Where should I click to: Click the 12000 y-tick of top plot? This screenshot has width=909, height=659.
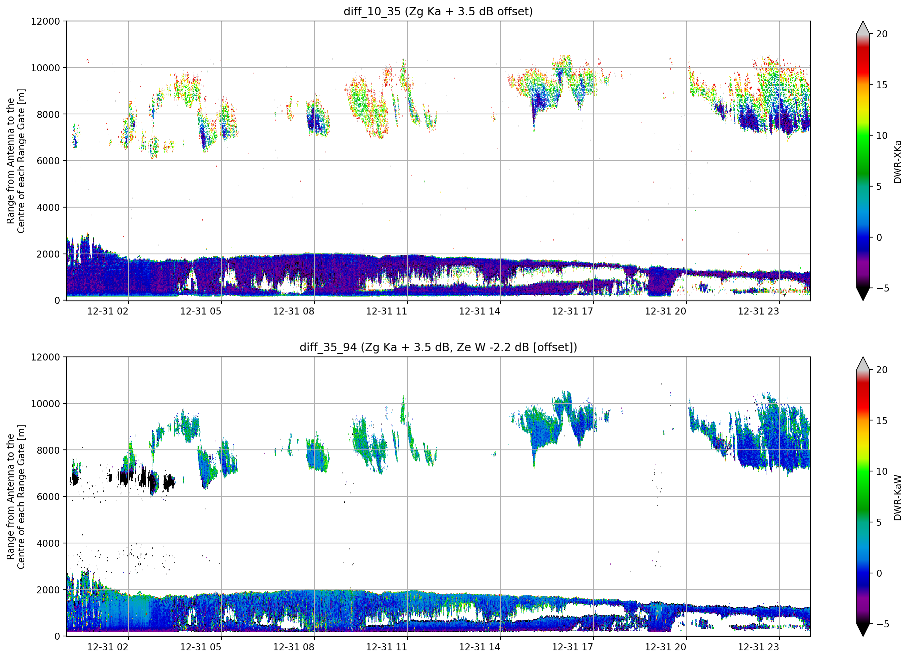click(45, 21)
